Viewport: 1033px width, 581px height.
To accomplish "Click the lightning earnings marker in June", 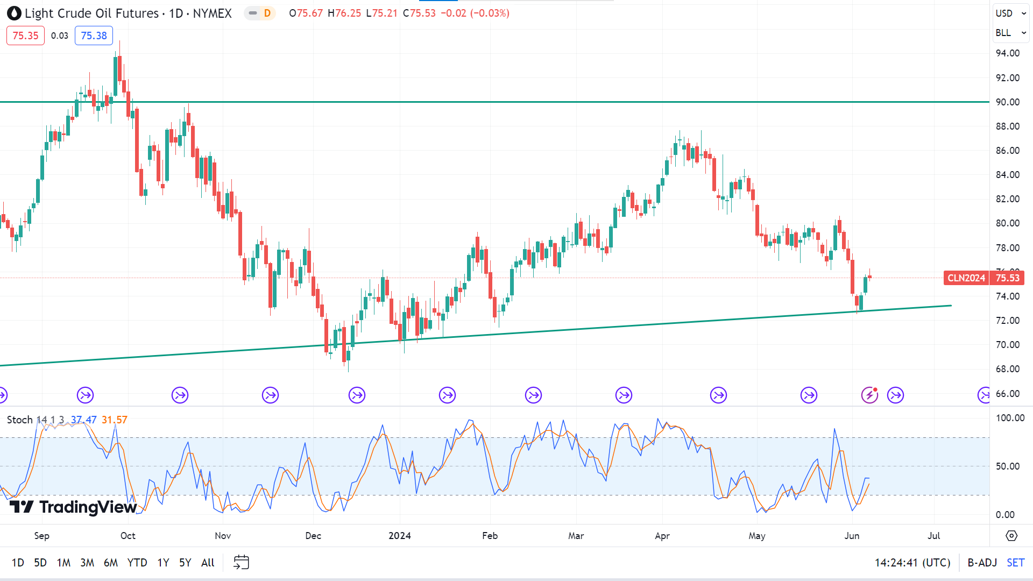I will coord(869,395).
